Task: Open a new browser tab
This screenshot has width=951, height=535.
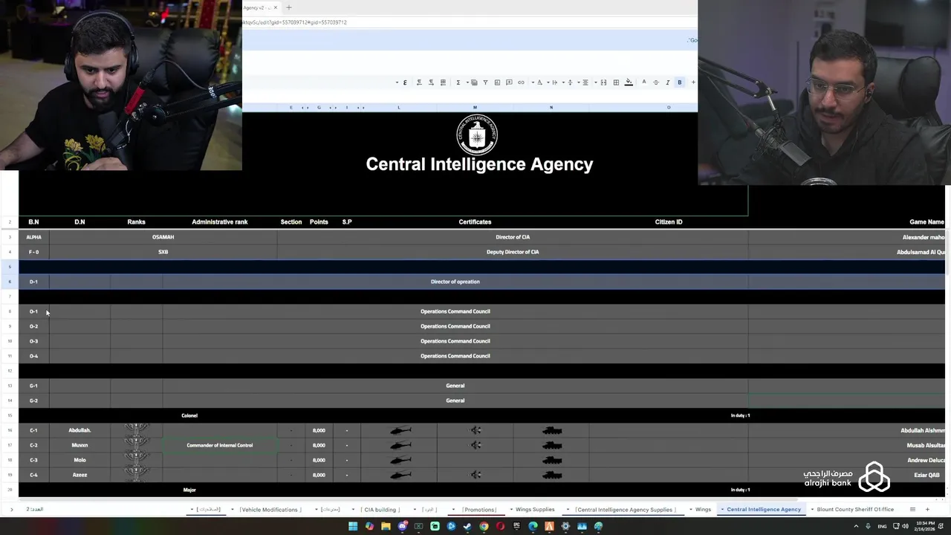Action: click(x=289, y=7)
